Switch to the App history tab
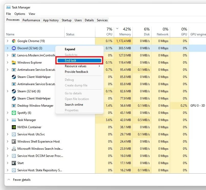The image size is (206, 190). [x=51, y=20]
